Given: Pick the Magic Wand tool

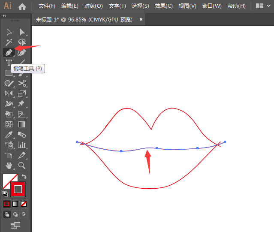Looking at the screenshot, I should coord(8,42).
